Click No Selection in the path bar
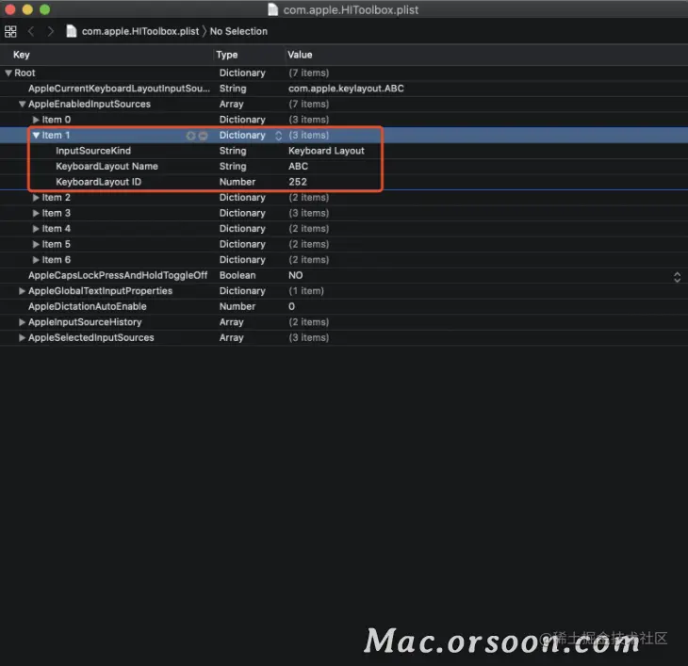 pos(238,32)
